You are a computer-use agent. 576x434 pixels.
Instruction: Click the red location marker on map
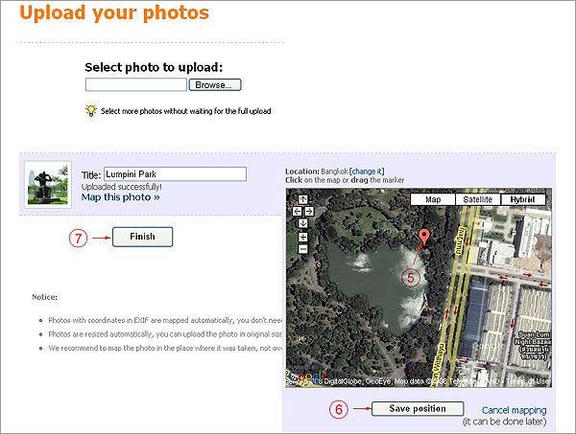(x=424, y=239)
